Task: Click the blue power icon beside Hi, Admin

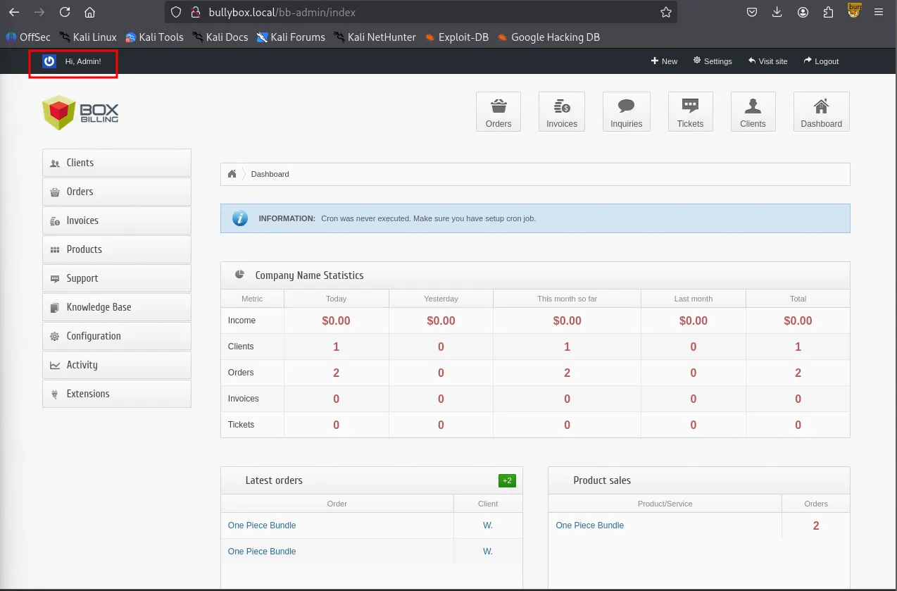Action: [x=49, y=61]
